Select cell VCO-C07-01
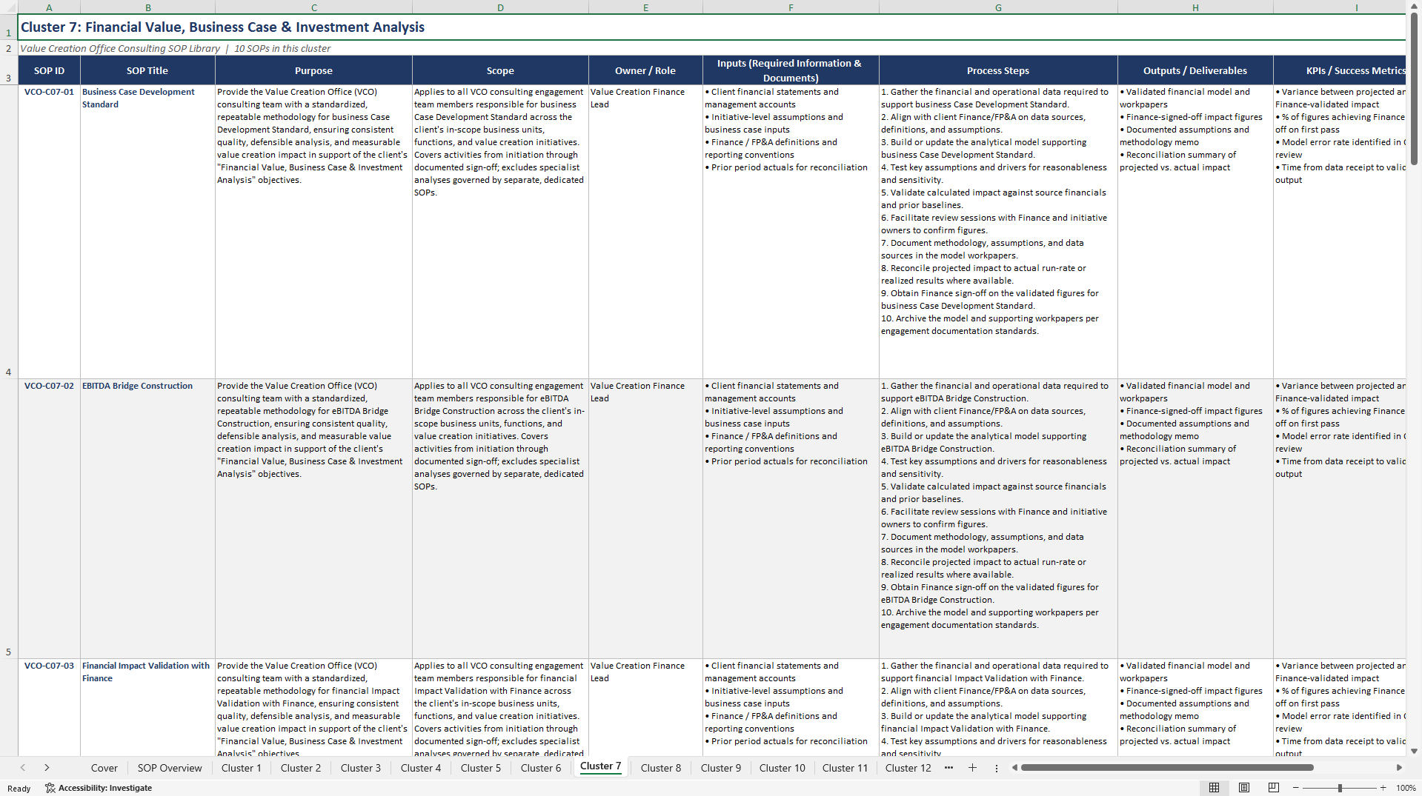1422x796 pixels. 49,232
